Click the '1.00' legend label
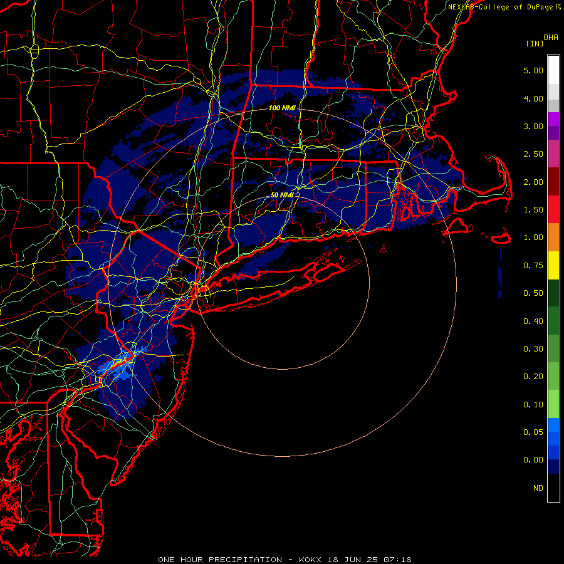Screen dimensions: 564x564 click(x=533, y=238)
